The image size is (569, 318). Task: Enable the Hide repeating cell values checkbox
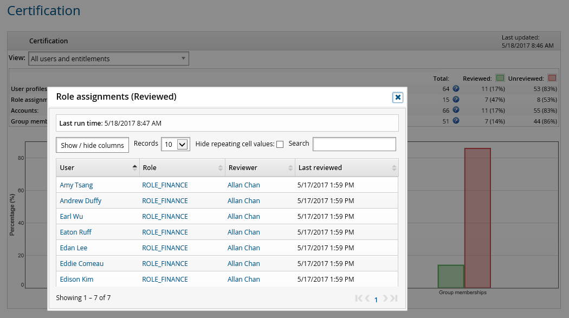[280, 144]
